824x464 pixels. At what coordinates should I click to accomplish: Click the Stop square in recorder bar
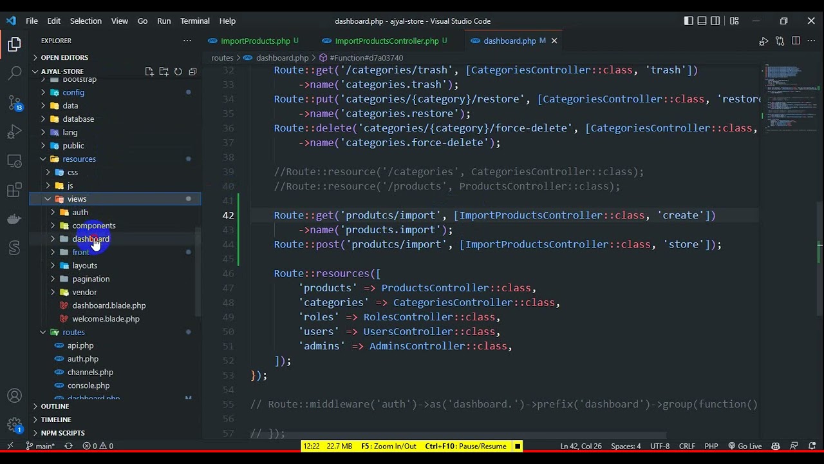tap(518, 446)
